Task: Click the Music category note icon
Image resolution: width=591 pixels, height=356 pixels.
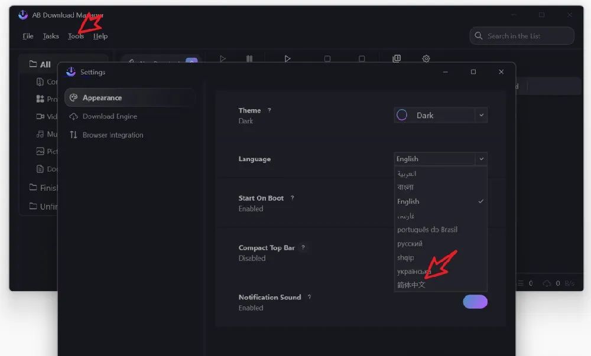Action: (40, 134)
